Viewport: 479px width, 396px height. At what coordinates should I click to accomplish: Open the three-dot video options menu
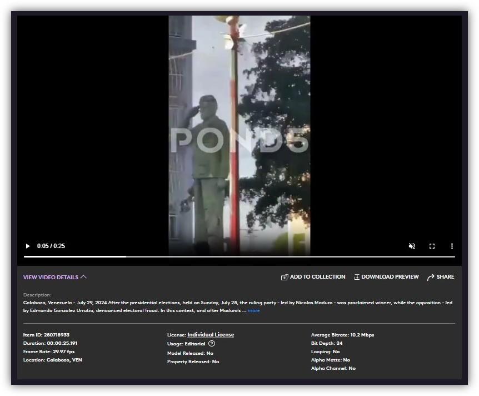coord(452,246)
